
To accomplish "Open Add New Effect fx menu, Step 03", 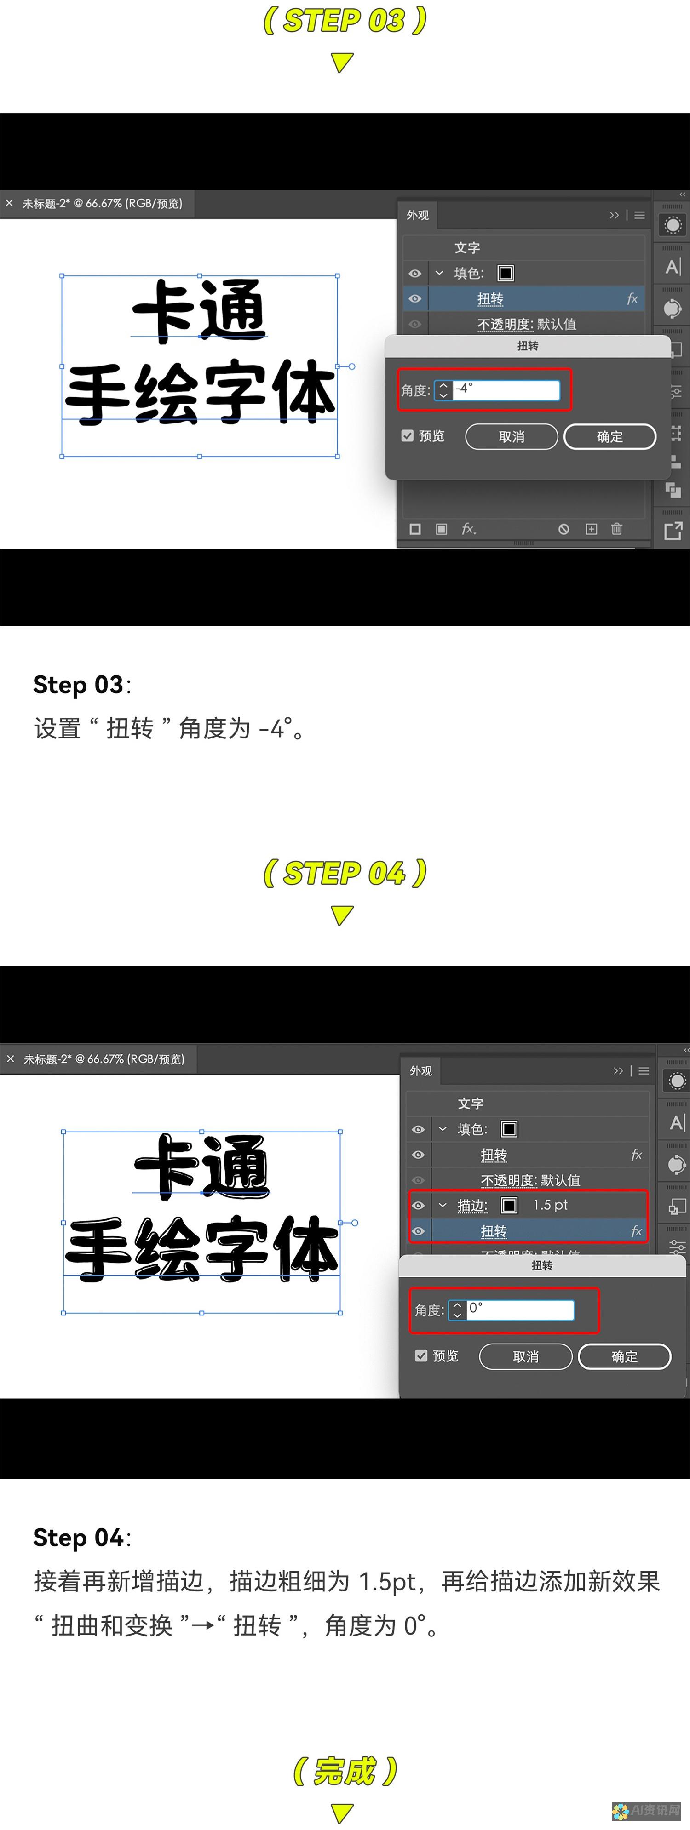I will pos(468,529).
